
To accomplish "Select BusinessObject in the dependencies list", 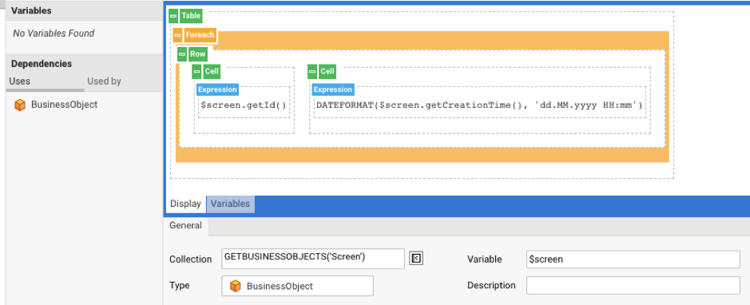I will click(64, 105).
